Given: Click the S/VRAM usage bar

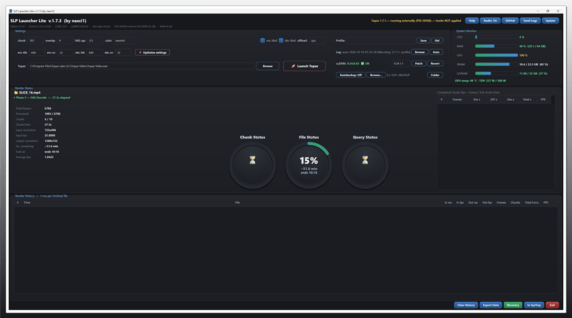Looking at the screenshot, I should click(x=496, y=73).
